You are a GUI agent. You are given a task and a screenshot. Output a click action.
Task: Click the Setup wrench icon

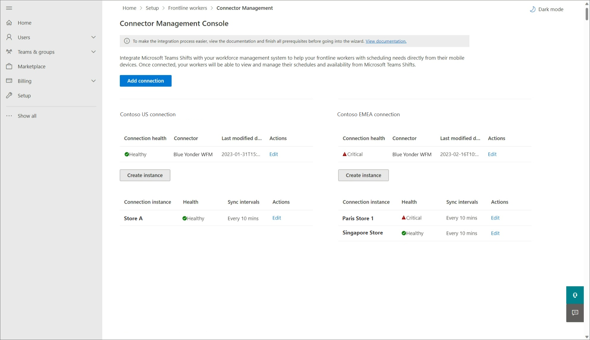click(9, 95)
